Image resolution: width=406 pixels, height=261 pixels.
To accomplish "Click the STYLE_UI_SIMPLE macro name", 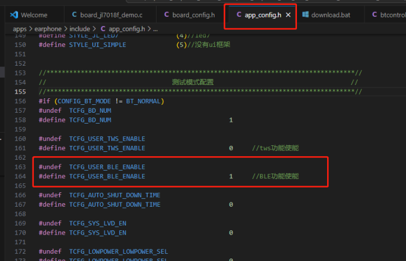I will (98, 45).
